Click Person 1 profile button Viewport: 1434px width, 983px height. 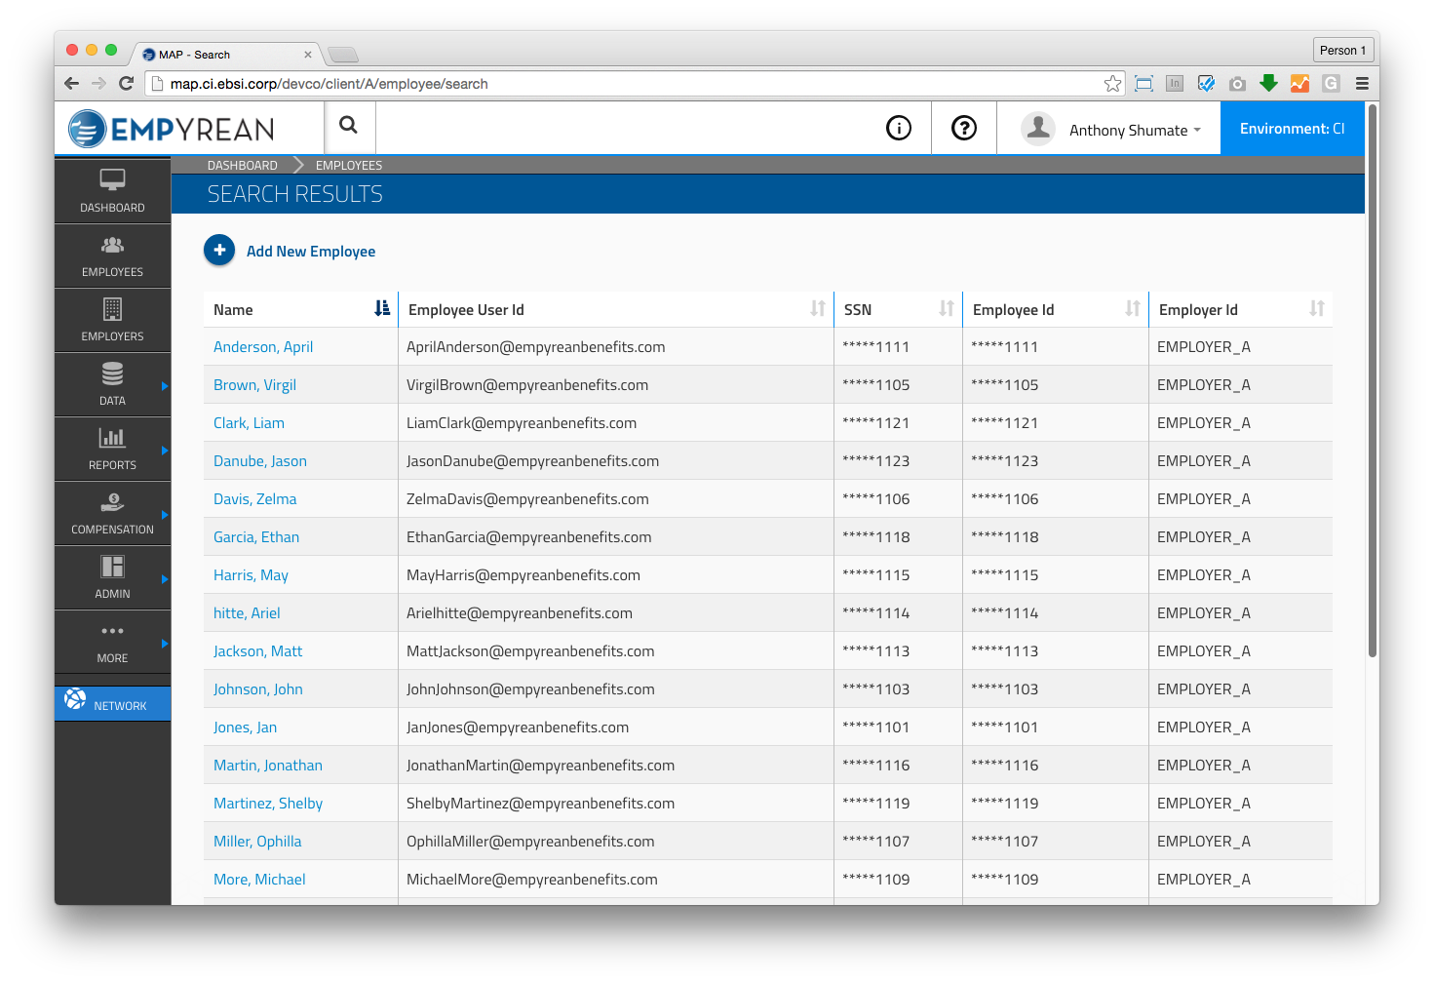click(x=1342, y=50)
